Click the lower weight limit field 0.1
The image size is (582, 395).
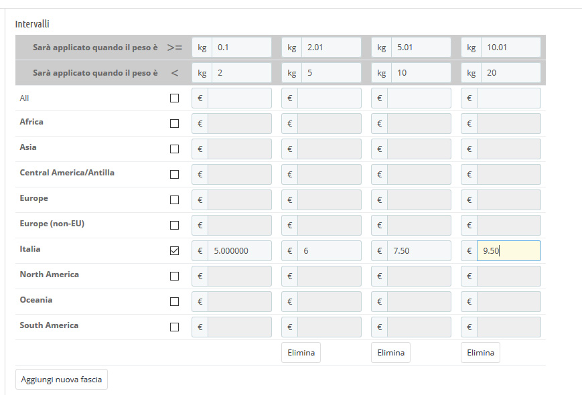point(241,48)
